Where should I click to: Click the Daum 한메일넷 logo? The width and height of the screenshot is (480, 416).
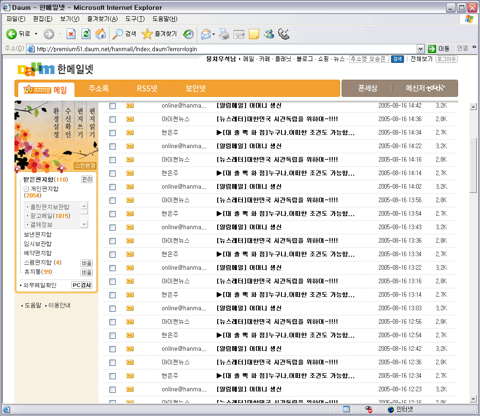click(55, 69)
